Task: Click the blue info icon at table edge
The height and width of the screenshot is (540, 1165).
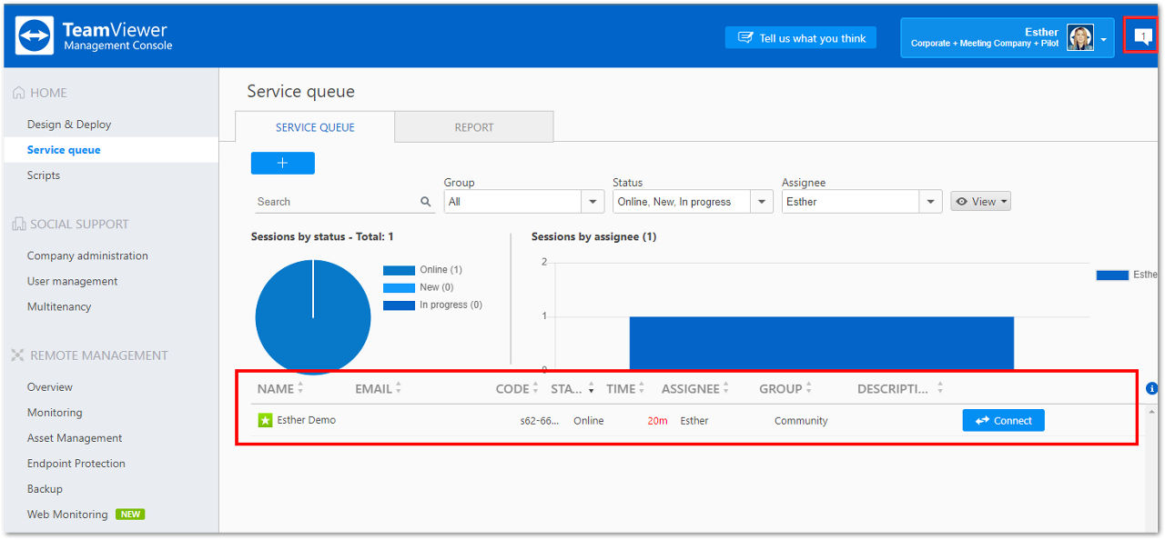Action: pyautogui.click(x=1151, y=388)
